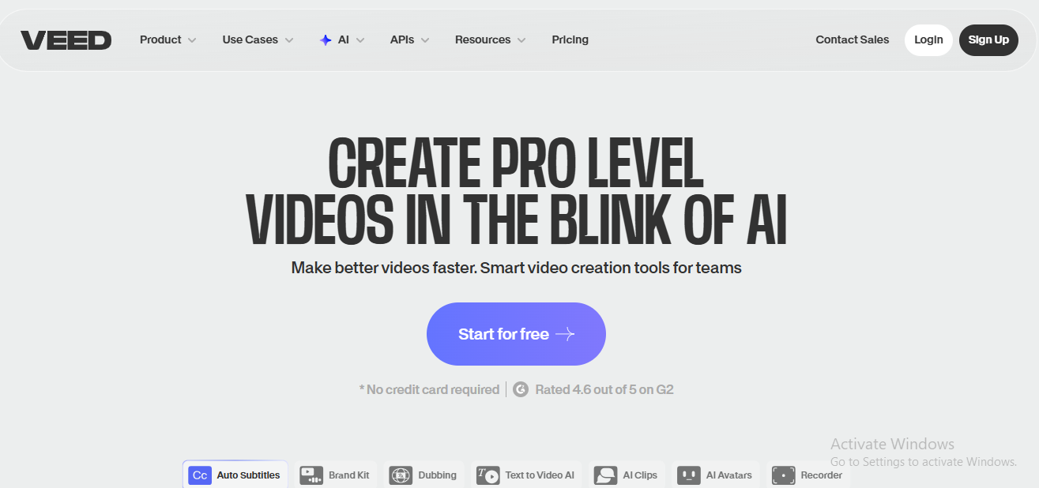The height and width of the screenshot is (488, 1039).
Task: Click the Text to Video AI icon
Action: (488, 475)
